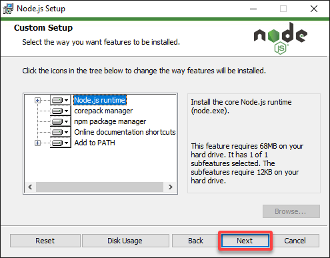Select the corepack manager feature

point(103,111)
